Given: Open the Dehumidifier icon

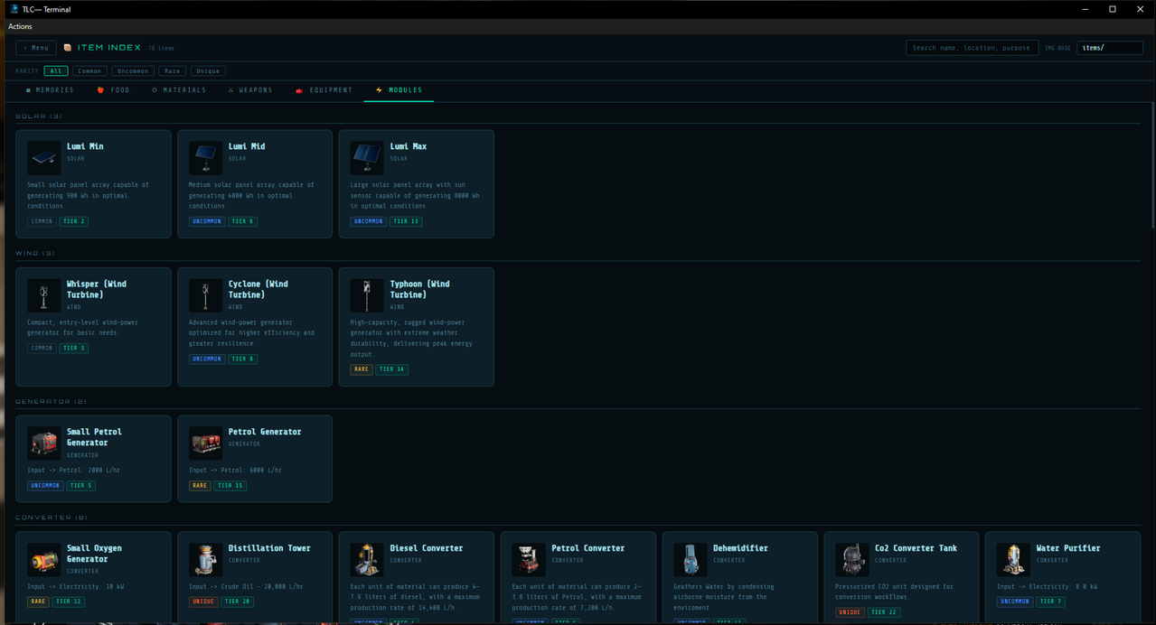Looking at the screenshot, I should click(691, 560).
